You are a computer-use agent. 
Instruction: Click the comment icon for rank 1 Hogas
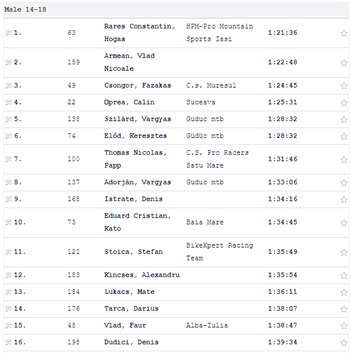[9, 33]
